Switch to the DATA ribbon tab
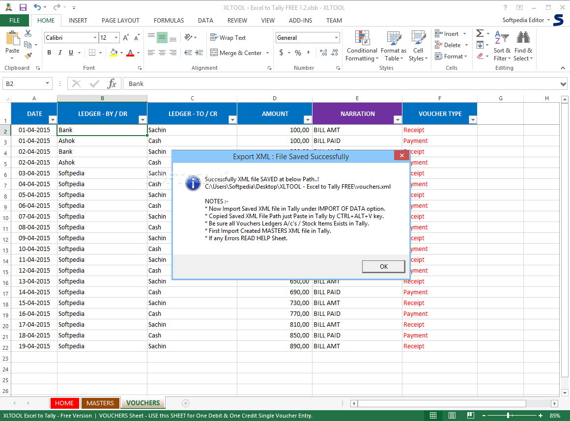Screen dimensions: 570x421 pos(205,20)
